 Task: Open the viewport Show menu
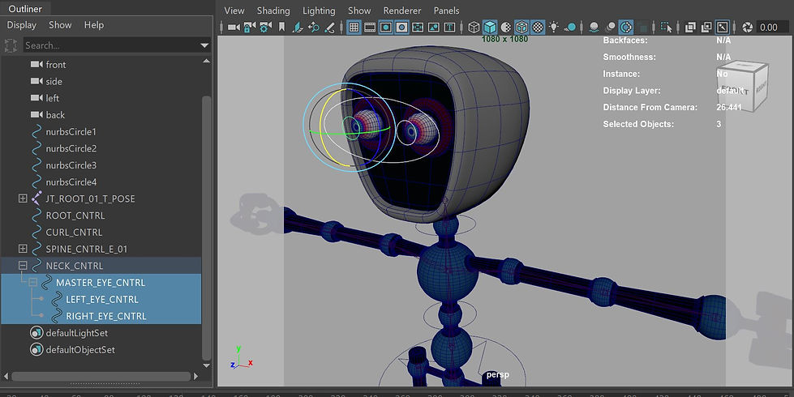[x=359, y=11]
